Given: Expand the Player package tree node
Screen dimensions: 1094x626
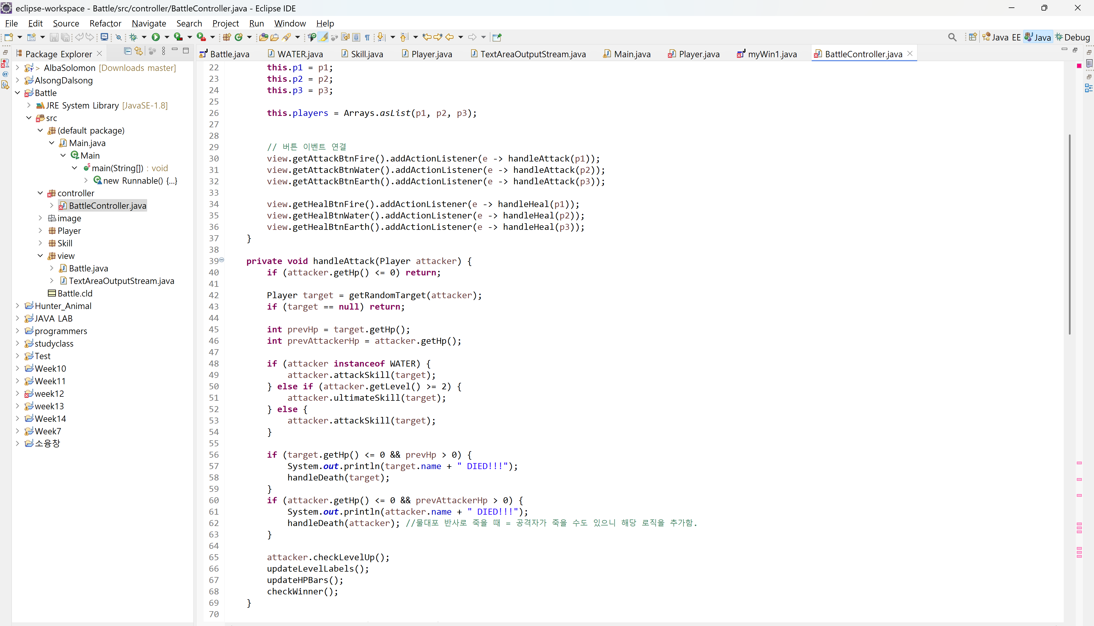Looking at the screenshot, I should 40,230.
